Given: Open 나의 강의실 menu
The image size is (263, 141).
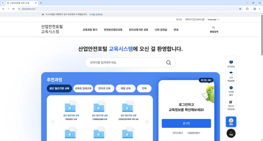Looking at the screenshot, I should tap(161, 30).
